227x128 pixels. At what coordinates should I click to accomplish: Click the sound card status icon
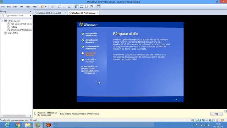[210, 120]
